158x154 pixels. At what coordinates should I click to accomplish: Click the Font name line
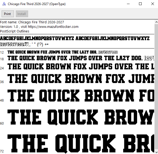tap(32, 22)
